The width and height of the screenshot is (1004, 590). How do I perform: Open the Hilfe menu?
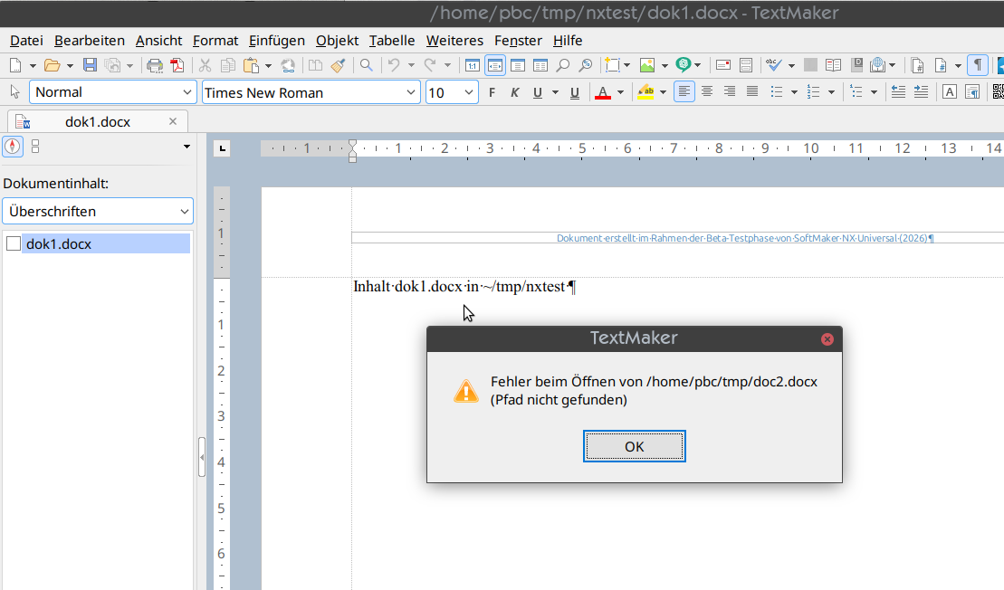click(x=568, y=41)
